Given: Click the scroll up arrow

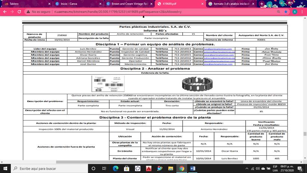Looking at the screenshot, I should (305, 18).
